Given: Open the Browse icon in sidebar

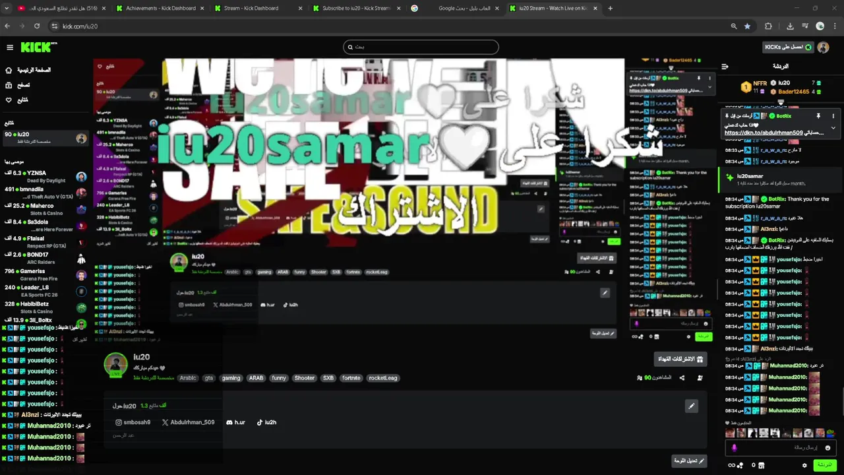Looking at the screenshot, I should pos(9,85).
